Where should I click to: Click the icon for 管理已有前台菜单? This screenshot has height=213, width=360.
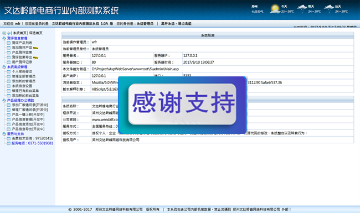click(8, 91)
